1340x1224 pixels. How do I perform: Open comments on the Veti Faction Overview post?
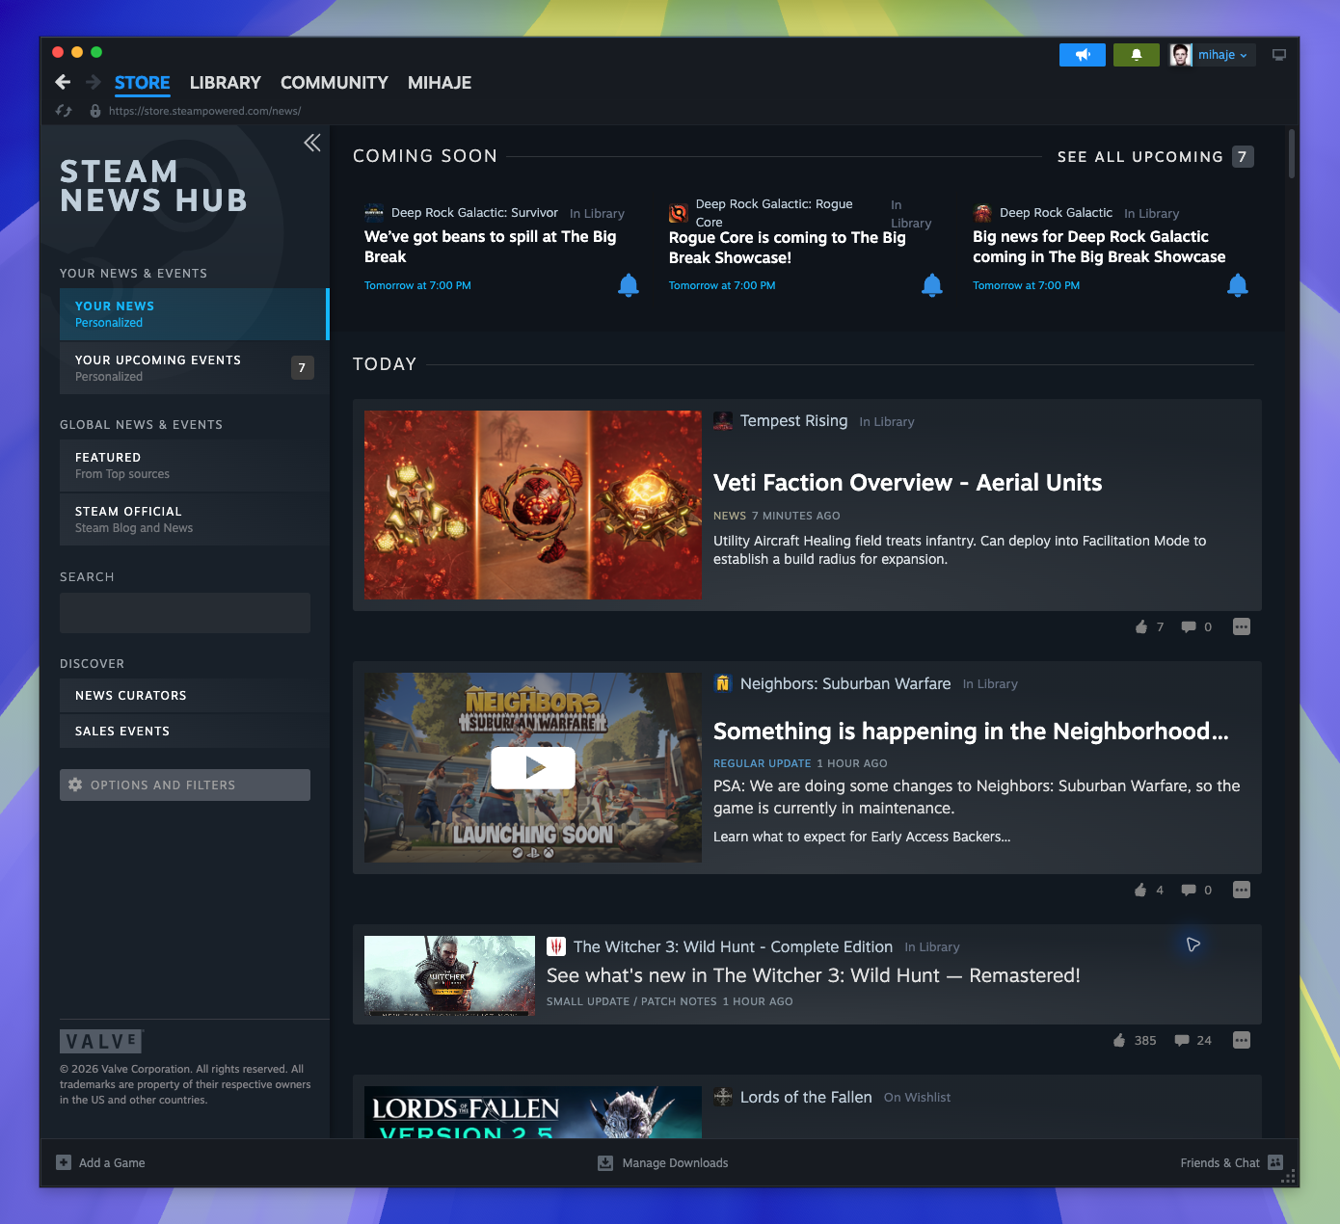pyautogui.click(x=1189, y=626)
